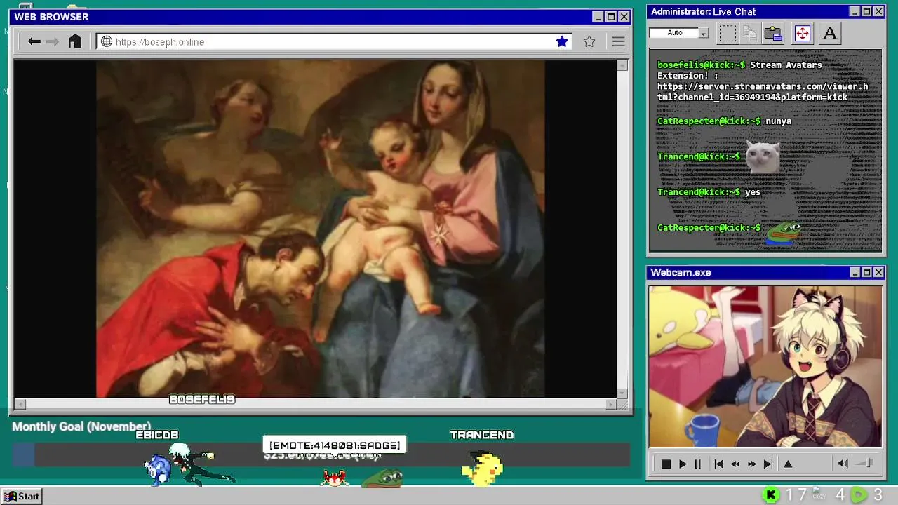Click the EBICDB avatar label
Screen dimensions: 898x505
coord(157,435)
